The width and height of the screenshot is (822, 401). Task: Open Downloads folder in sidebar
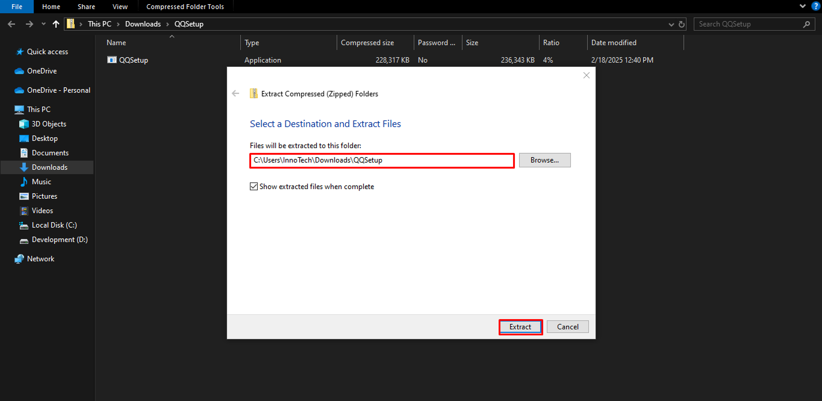(49, 167)
